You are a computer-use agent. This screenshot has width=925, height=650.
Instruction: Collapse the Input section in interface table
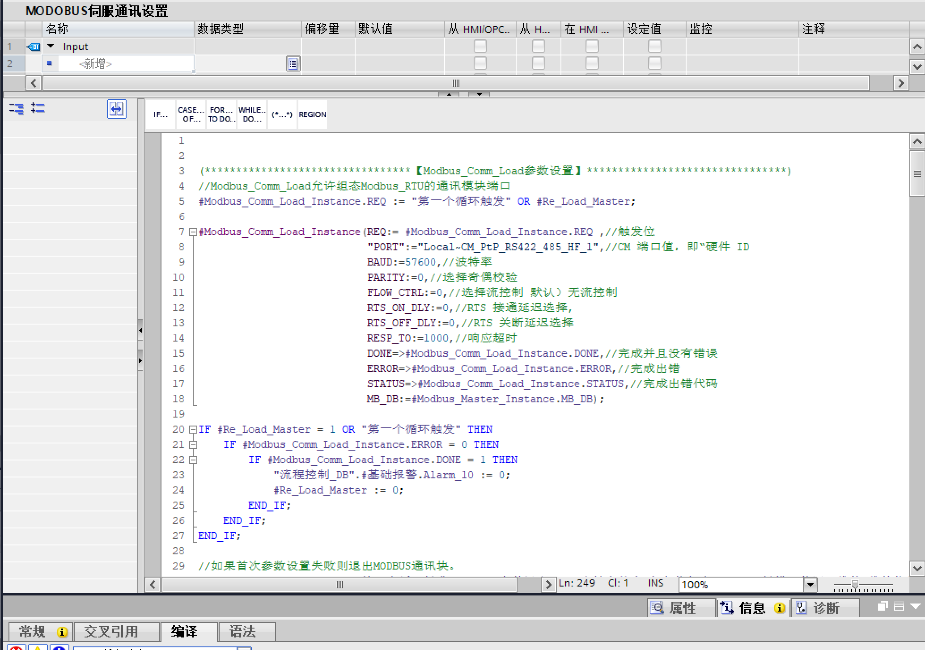(51, 46)
